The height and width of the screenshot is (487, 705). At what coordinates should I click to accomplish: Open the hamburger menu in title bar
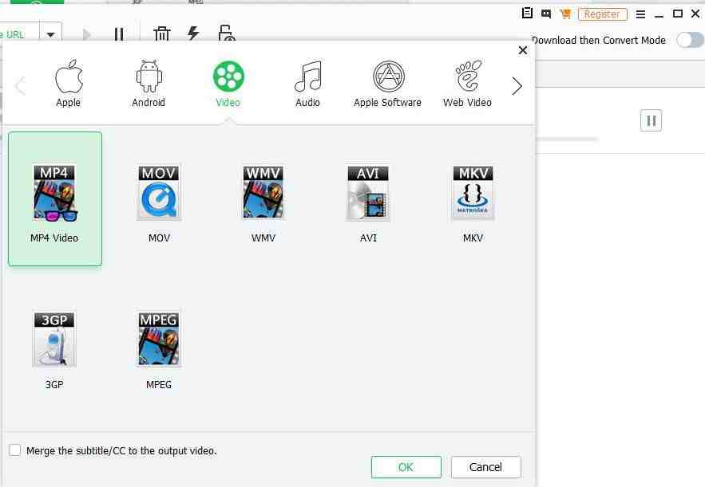[x=640, y=14]
